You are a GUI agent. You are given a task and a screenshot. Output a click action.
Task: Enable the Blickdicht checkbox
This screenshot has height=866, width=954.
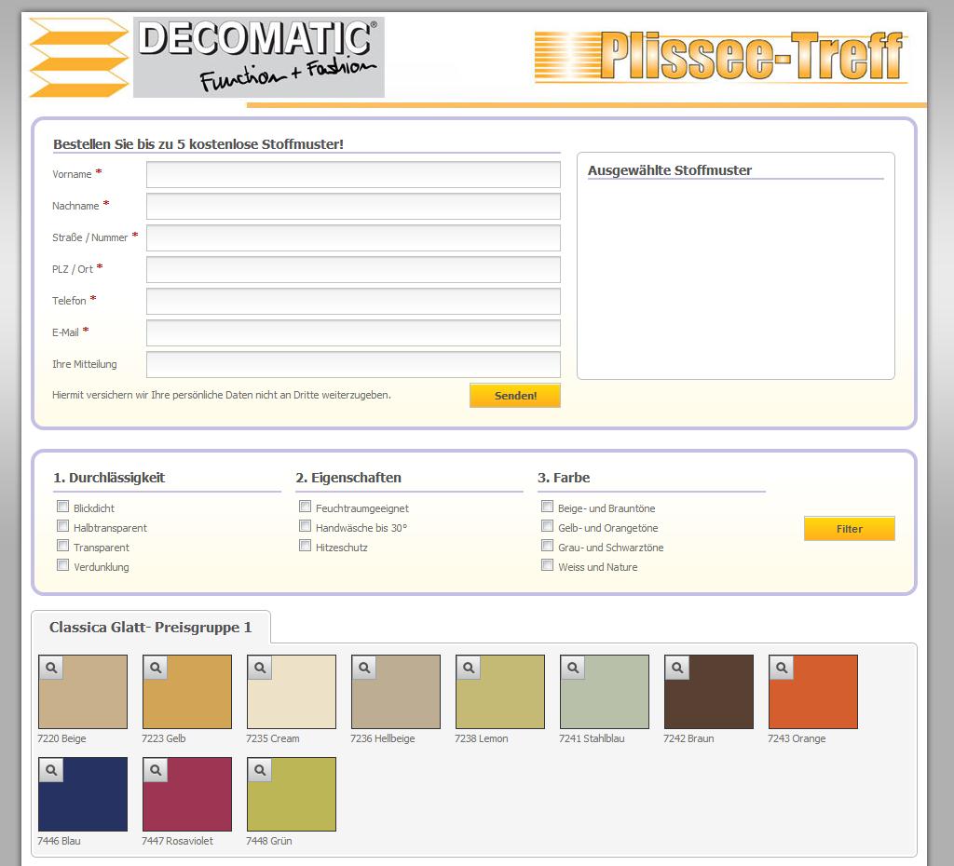pyautogui.click(x=63, y=507)
